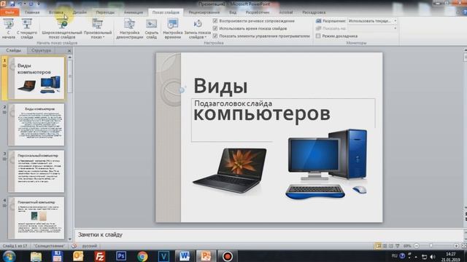This screenshot has width=467, height=262.
Task: Click Скрыть слайд button
Action: tap(151, 29)
